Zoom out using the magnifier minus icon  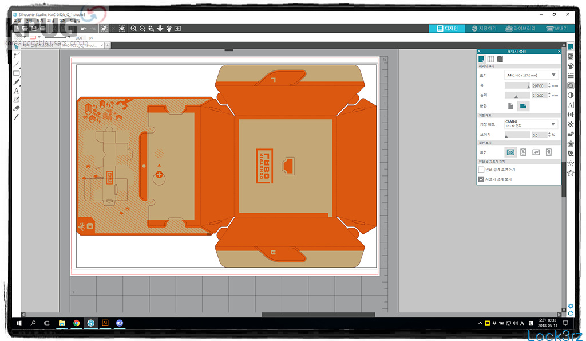142,29
